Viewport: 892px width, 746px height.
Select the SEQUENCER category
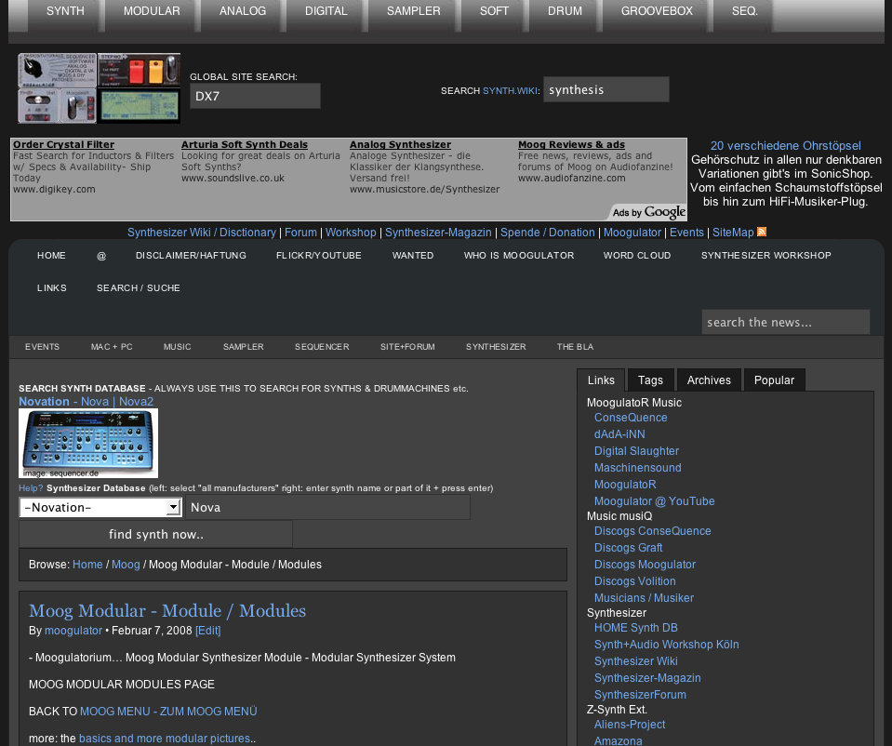(x=322, y=347)
